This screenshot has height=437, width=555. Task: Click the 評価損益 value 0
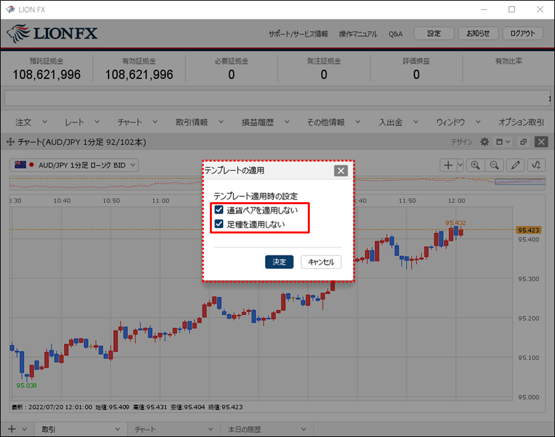coord(416,74)
